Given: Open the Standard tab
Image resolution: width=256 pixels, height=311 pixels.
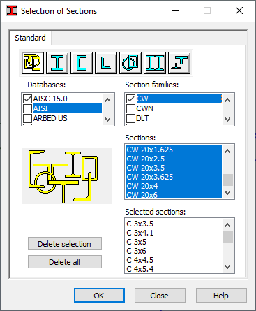Looking at the screenshot, I should [x=30, y=38].
